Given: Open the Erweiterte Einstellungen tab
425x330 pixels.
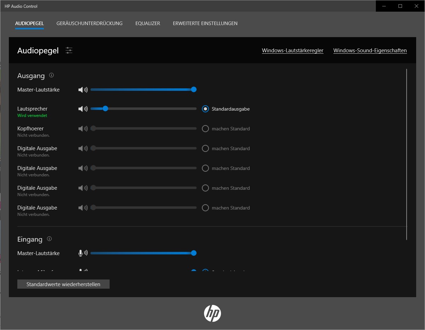Looking at the screenshot, I should (205, 23).
